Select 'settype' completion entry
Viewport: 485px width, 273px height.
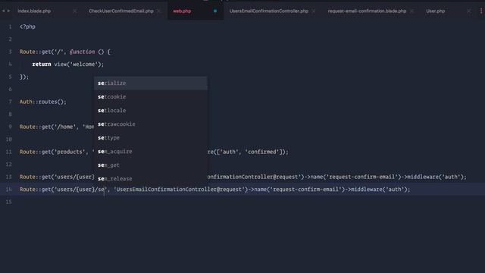pyautogui.click(x=150, y=138)
